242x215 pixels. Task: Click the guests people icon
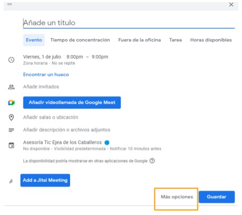click(11, 87)
